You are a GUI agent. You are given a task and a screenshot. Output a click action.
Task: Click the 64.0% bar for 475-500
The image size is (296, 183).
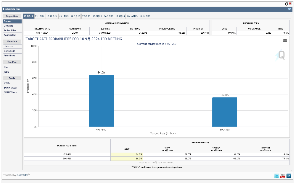tap(101, 101)
